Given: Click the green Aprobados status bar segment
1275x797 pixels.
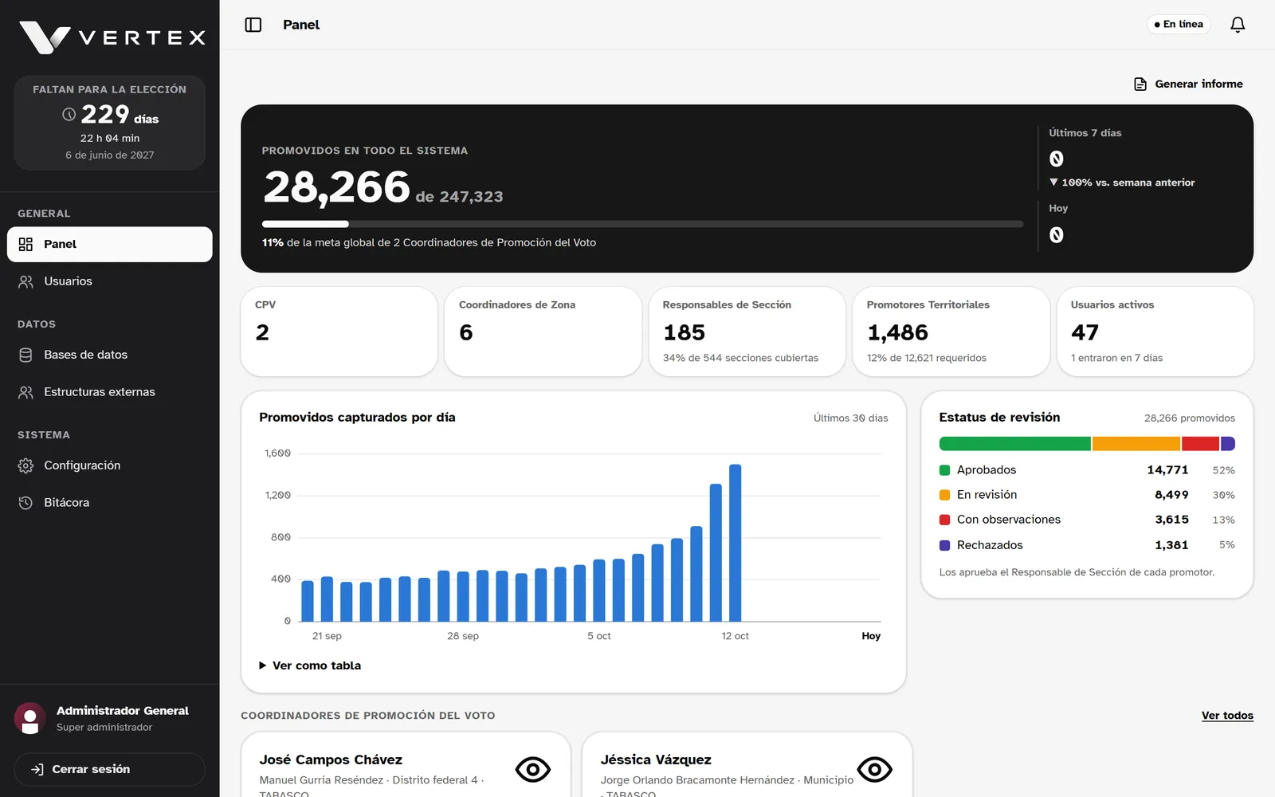Looking at the screenshot, I should tap(1014, 444).
